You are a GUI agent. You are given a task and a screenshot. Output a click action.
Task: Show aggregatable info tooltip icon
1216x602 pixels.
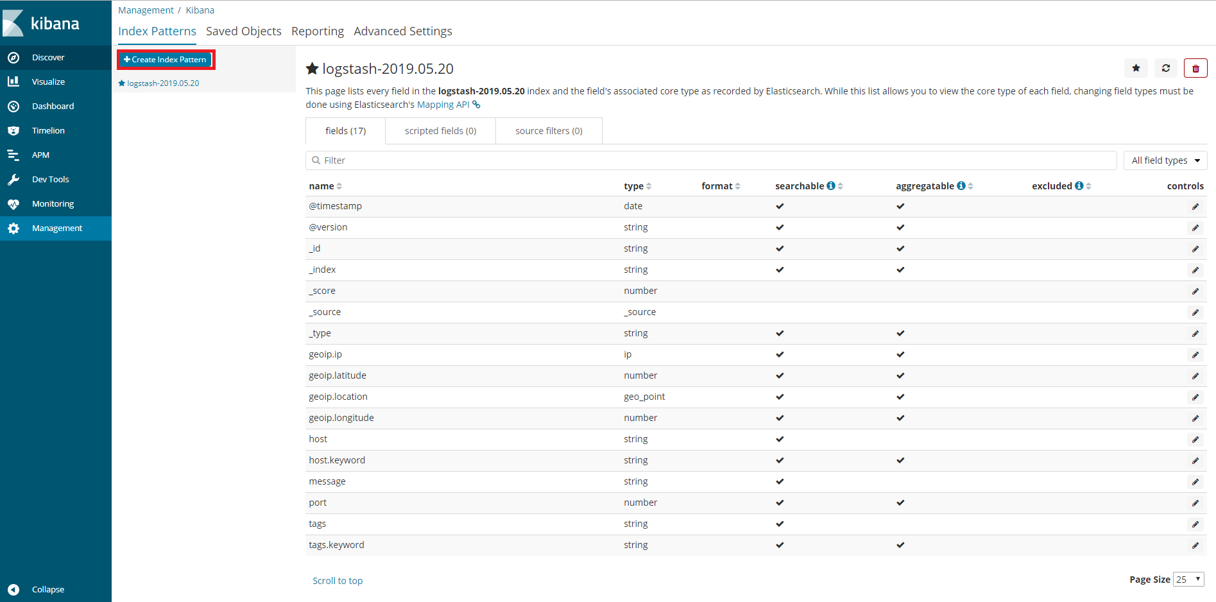pyautogui.click(x=961, y=185)
